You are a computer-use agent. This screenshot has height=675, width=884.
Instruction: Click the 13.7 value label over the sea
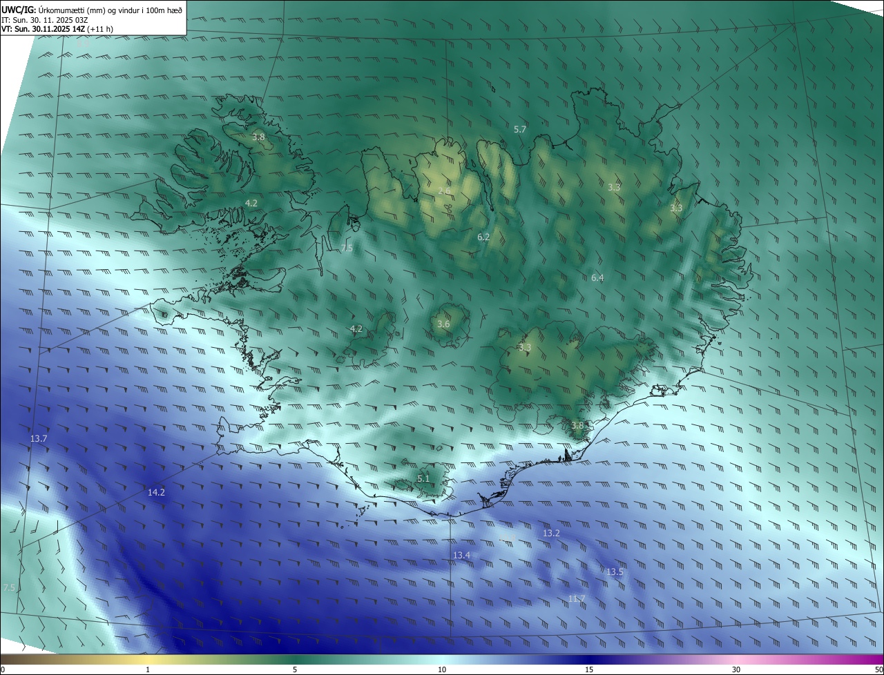[x=39, y=438]
